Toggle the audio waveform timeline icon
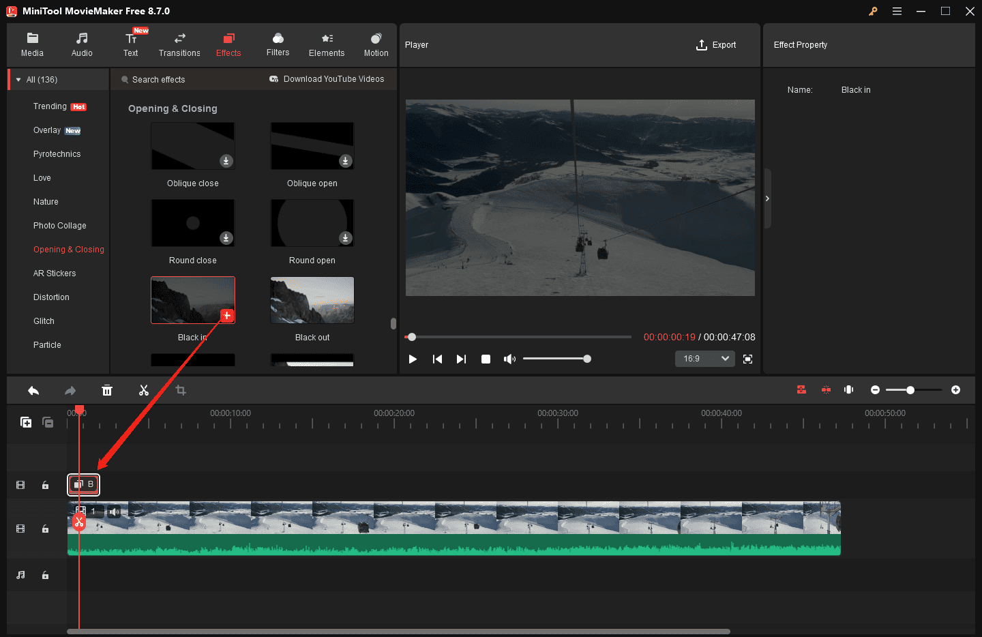Screen dimensions: 982x637 click(849, 389)
